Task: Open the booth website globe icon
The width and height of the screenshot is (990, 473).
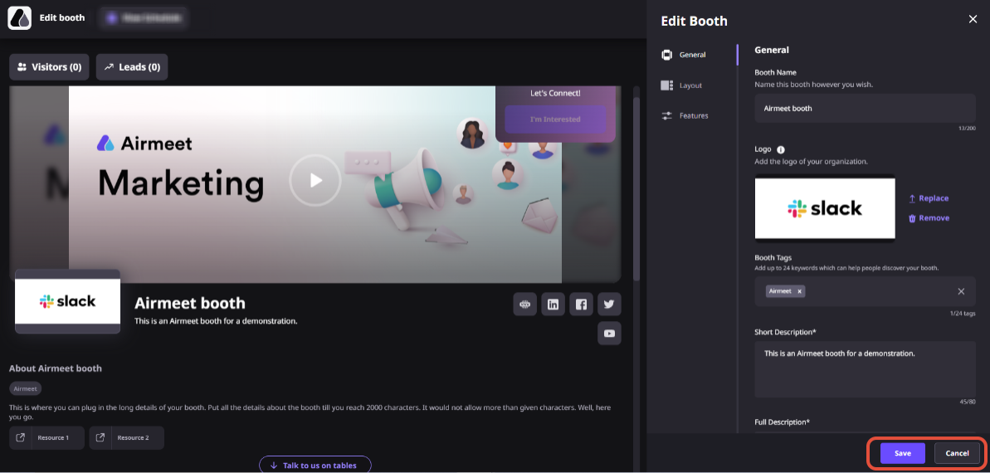Action: coord(524,305)
